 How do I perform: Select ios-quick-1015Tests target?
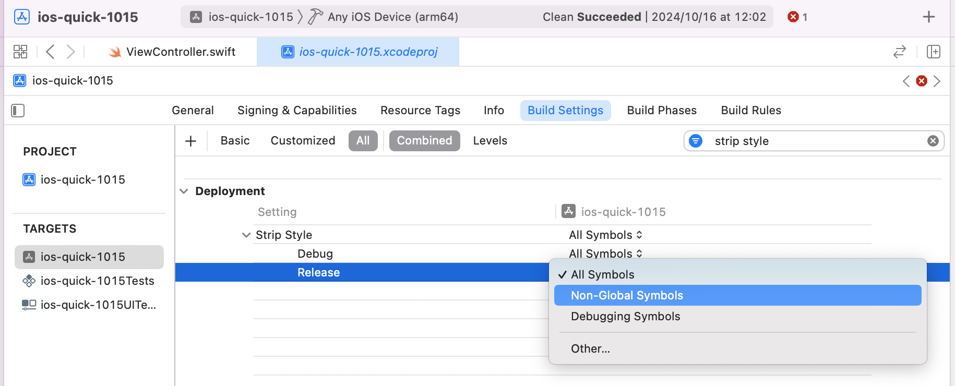[x=97, y=281]
